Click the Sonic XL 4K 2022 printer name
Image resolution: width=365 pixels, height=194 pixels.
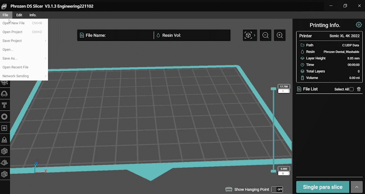pyautogui.click(x=345, y=36)
